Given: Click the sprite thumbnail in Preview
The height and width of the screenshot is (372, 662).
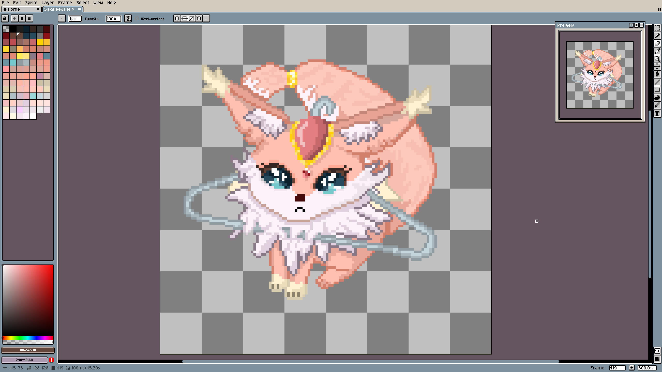Looking at the screenshot, I should 600,75.
